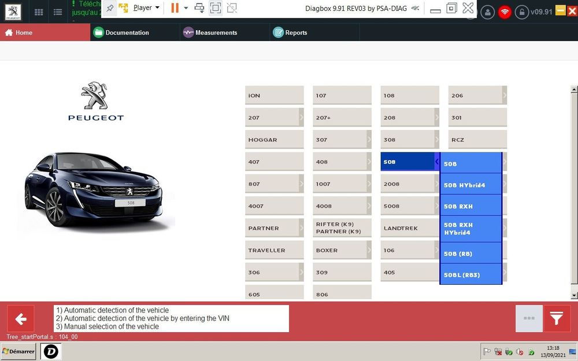Expand the 207 model submenu arrow

tap(301, 117)
